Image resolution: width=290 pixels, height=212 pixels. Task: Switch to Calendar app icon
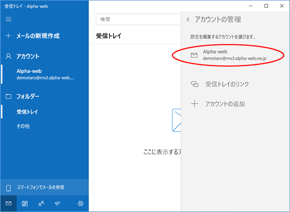coord(25,203)
